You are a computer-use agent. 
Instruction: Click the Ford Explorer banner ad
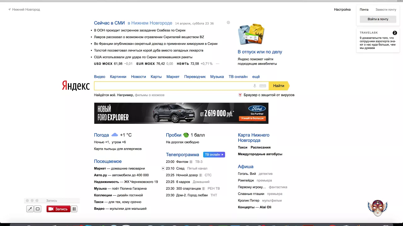pos(181,113)
